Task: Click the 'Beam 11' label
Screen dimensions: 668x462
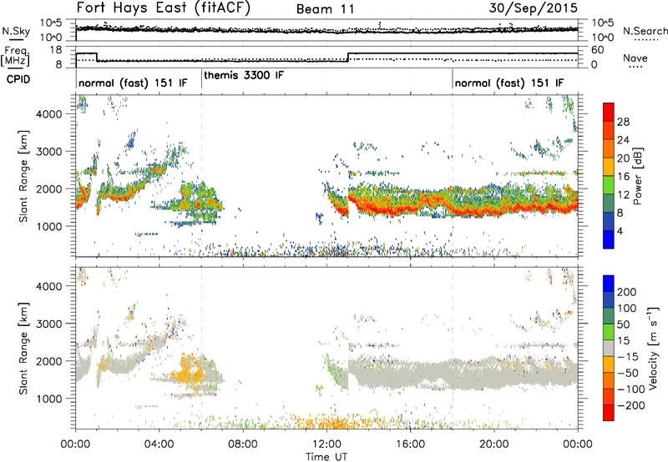Action: tap(326, 9)
